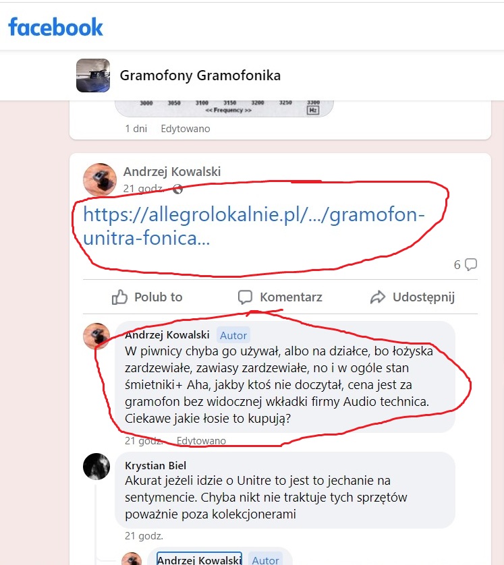This screenshot has width=504, height=565.
Task: Click the Edytowano label on top post
Action: [186, 129]
